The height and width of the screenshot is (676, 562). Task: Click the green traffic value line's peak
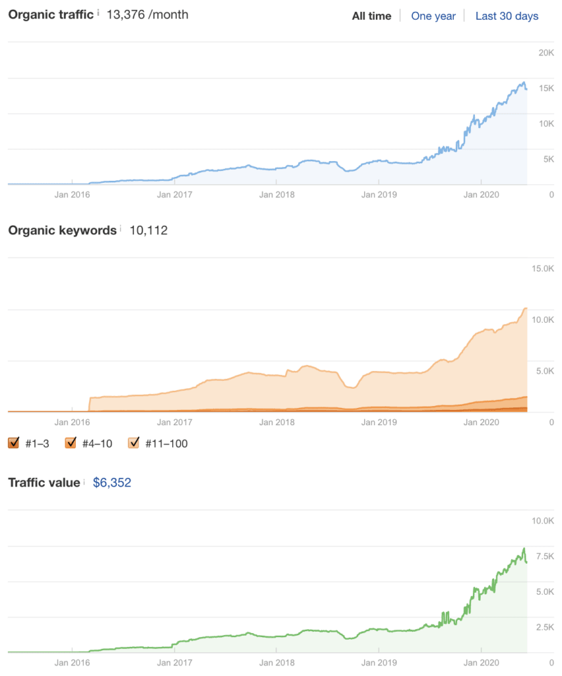coord(524,549)
